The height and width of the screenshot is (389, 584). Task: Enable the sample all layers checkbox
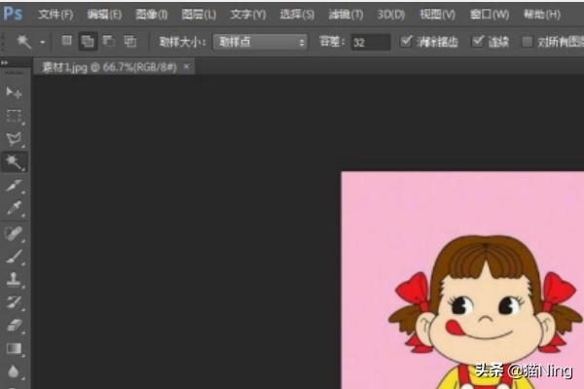click(529, 42)
